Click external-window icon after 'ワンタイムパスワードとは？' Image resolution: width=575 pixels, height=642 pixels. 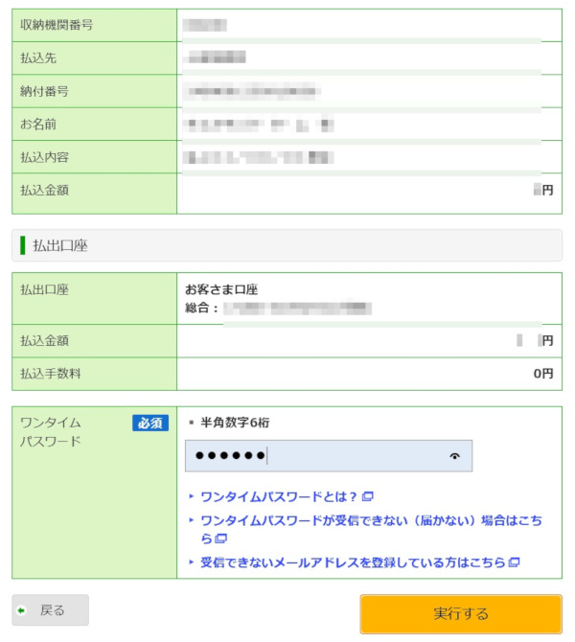coord(368,496)
